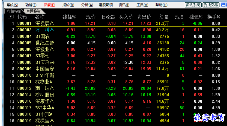Sort by the 名称 column header
Image resolution: width=227 pixels, height=126 pixels.
pos(40,17)
